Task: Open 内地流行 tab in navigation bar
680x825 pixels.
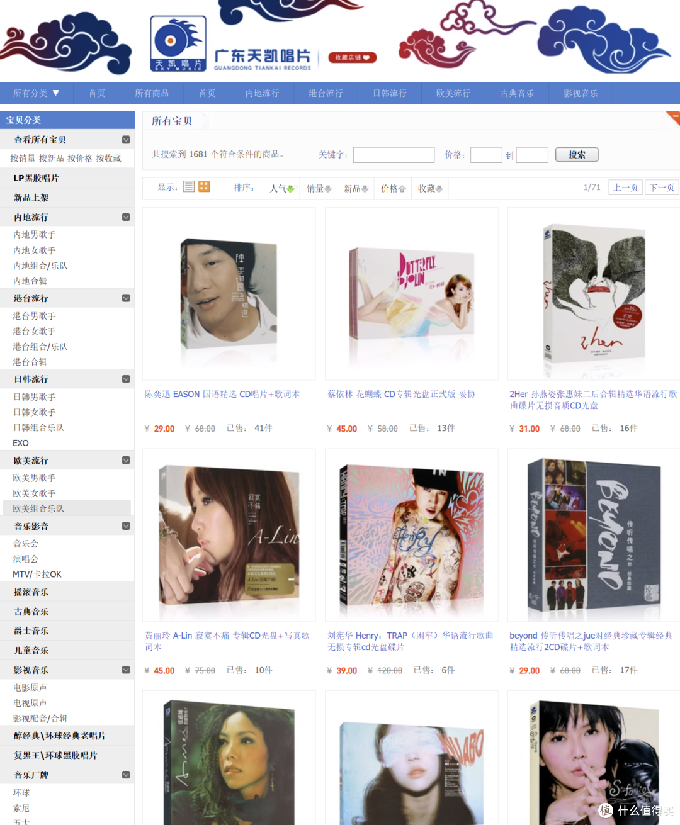Action: (262, 93)
